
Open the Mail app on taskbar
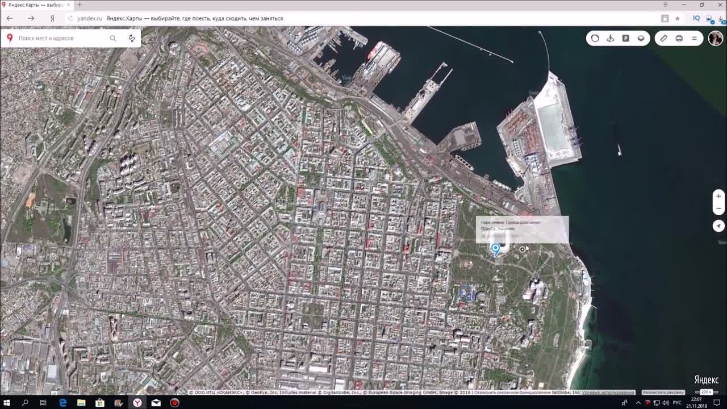point(156,403)
